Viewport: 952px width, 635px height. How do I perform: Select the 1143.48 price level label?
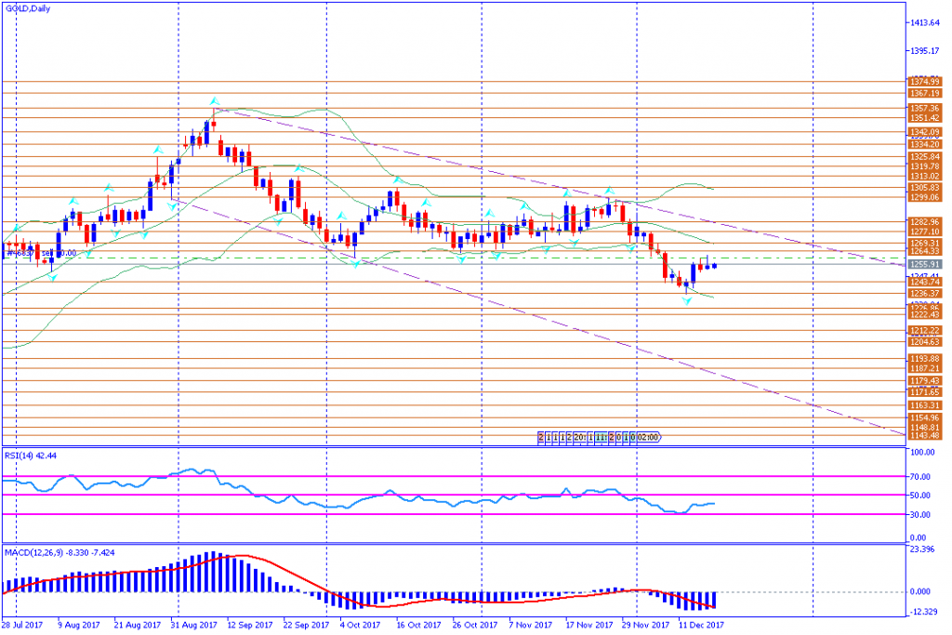(x=925, y=436)
